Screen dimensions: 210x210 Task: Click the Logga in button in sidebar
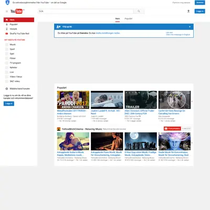coord(9,104)
